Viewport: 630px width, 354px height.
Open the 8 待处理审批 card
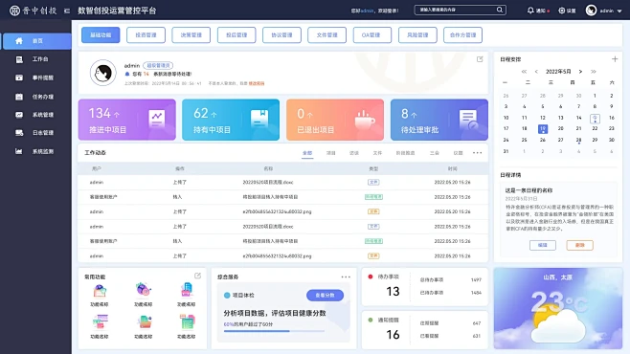(x=439, y=120)
